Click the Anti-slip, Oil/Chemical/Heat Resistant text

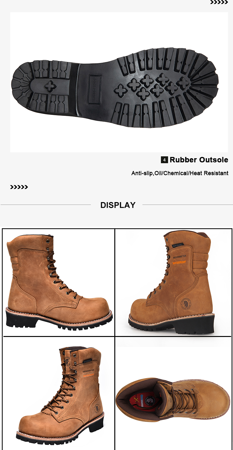click(180, 173)
